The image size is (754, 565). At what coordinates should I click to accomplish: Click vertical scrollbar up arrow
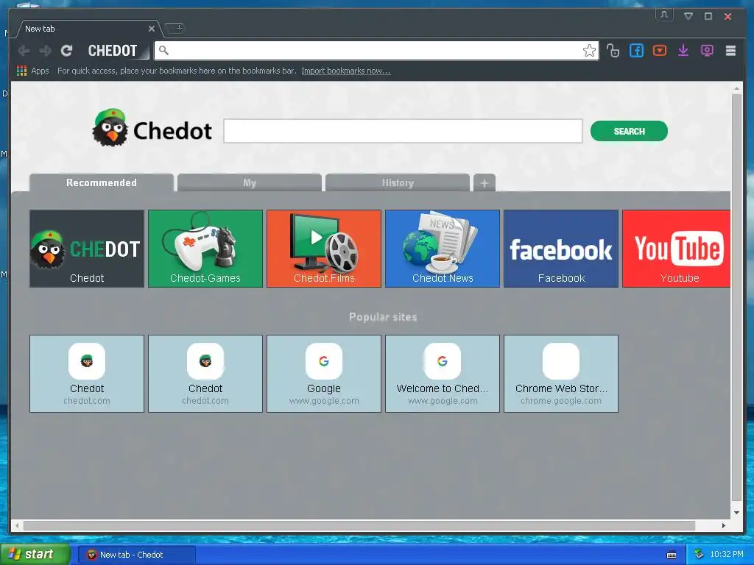(736, 88)
